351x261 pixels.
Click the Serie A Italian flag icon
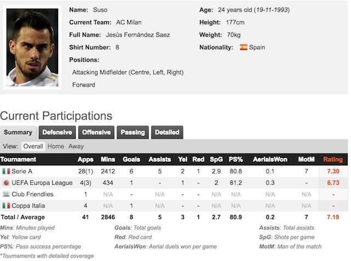[x=6, y=172]
